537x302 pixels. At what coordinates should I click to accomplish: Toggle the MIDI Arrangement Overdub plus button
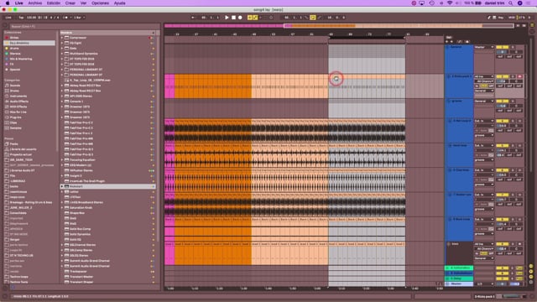[x=250, y=18]
